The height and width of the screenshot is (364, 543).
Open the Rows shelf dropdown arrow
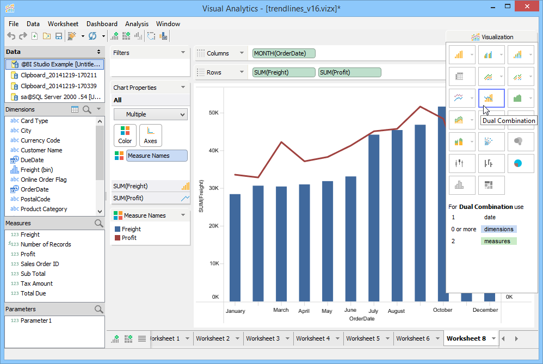click(x=242, y=72)
